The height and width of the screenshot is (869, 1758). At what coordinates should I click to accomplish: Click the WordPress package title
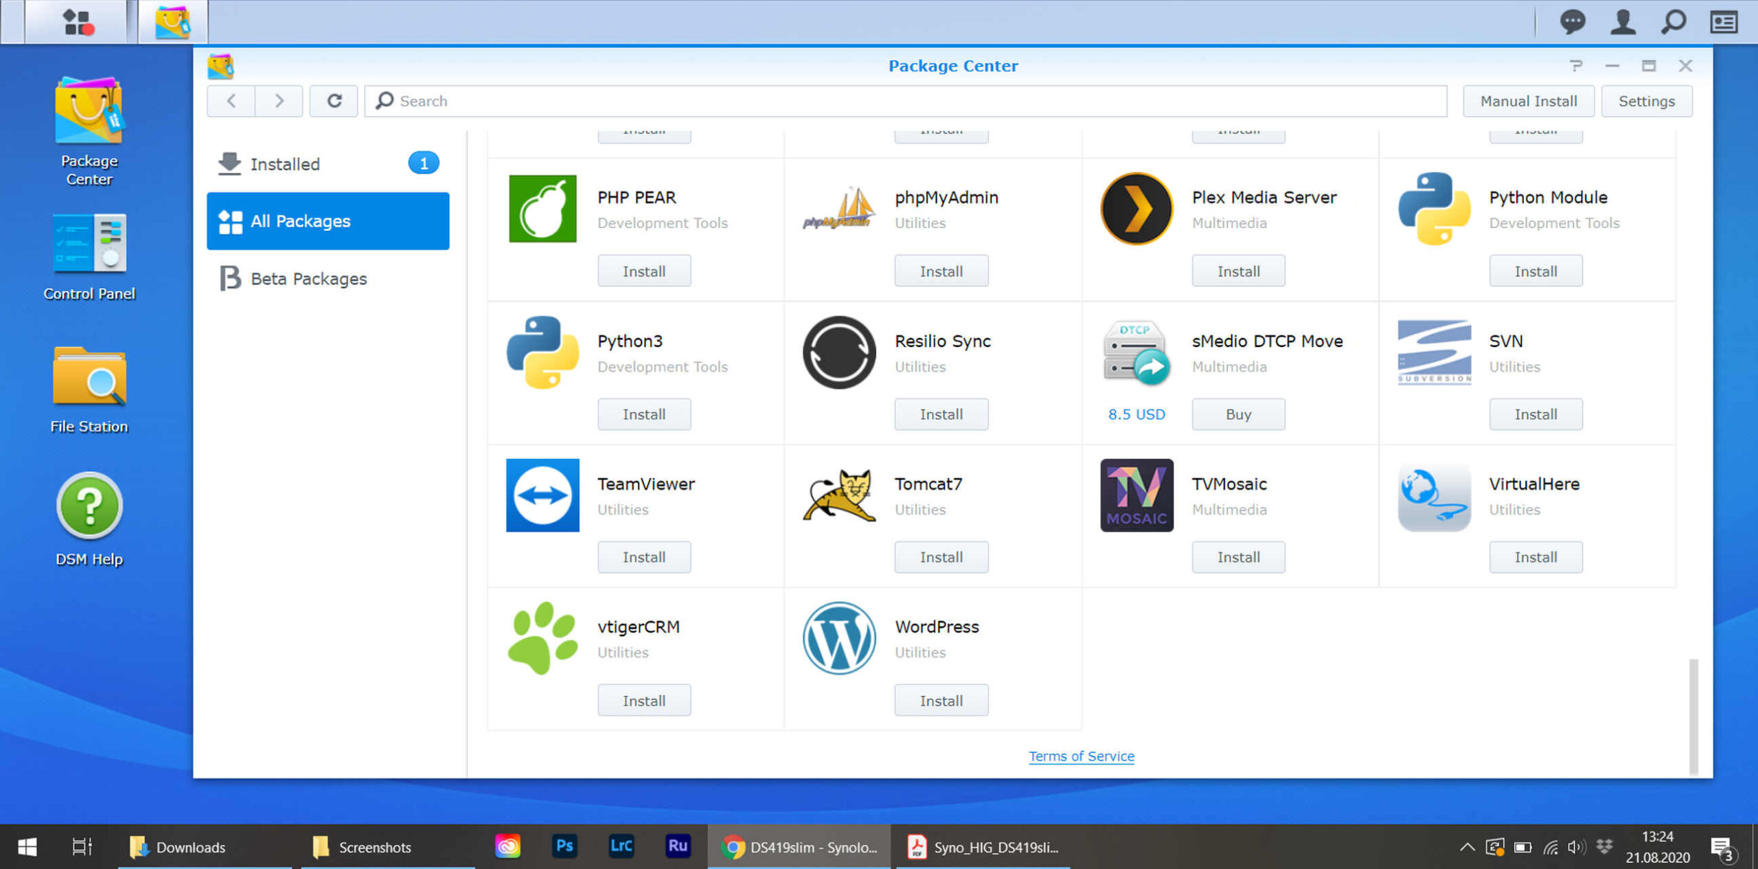(937, 627)
